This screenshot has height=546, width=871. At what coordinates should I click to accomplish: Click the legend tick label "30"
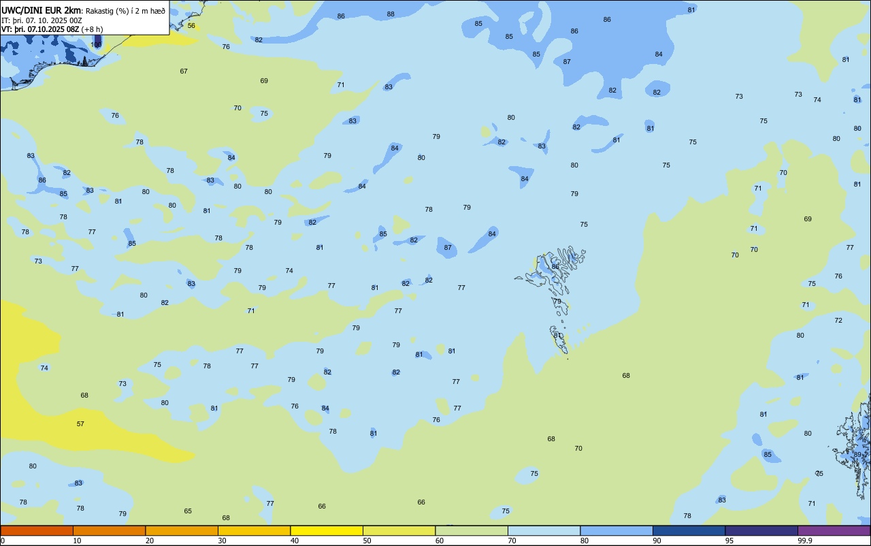[x=222, y=541]
